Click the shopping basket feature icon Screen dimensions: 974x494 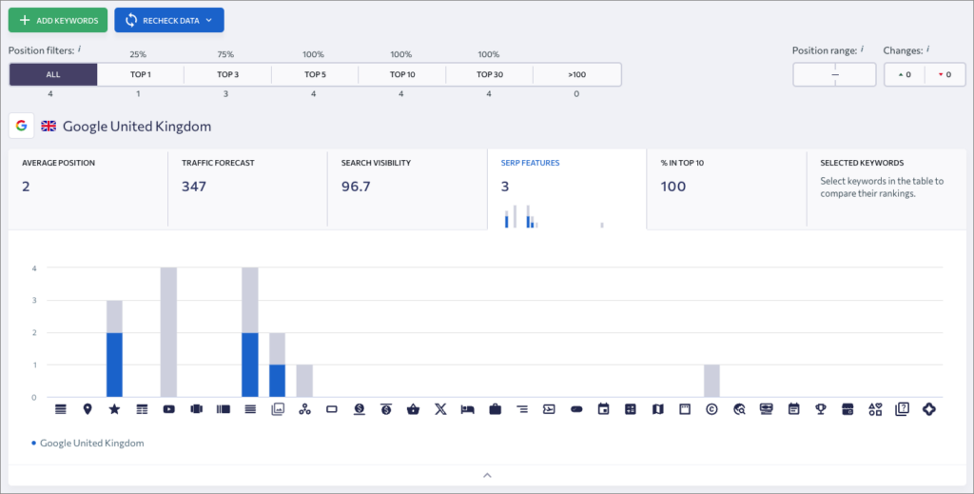click(413, 409)
